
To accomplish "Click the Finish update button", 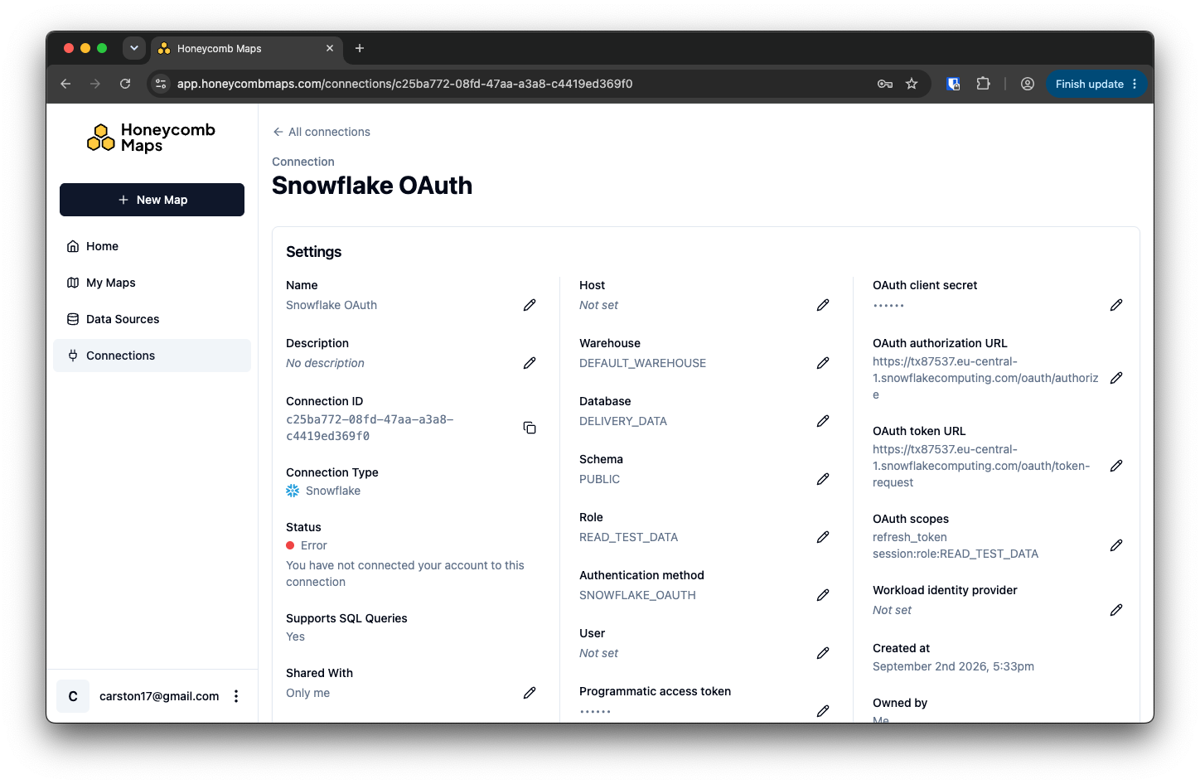I will (1096, 84).
